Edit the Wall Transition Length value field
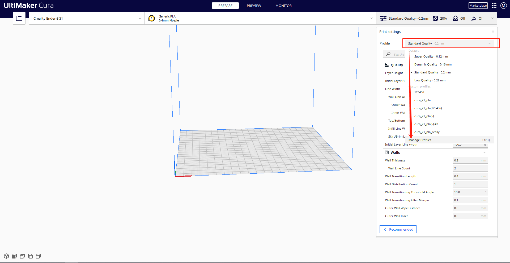 click(x=470, y=176)
